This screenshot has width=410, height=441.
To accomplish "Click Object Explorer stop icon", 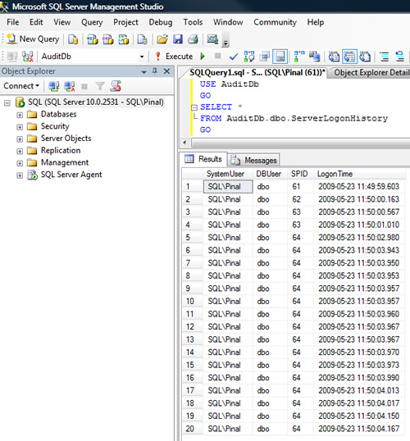I will click(x=84, y=86).
